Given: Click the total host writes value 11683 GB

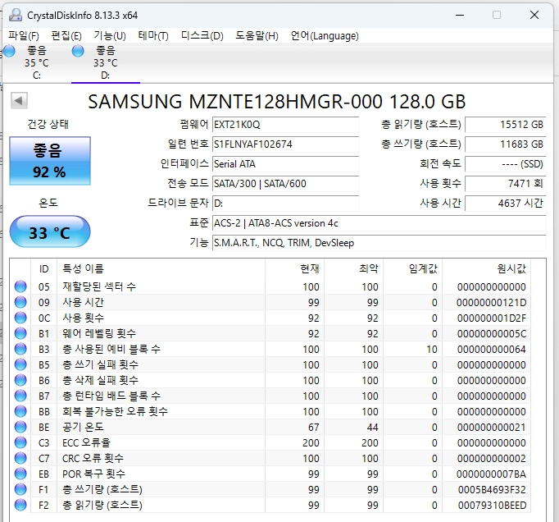Looking at the screenshot, I should 506,144.
